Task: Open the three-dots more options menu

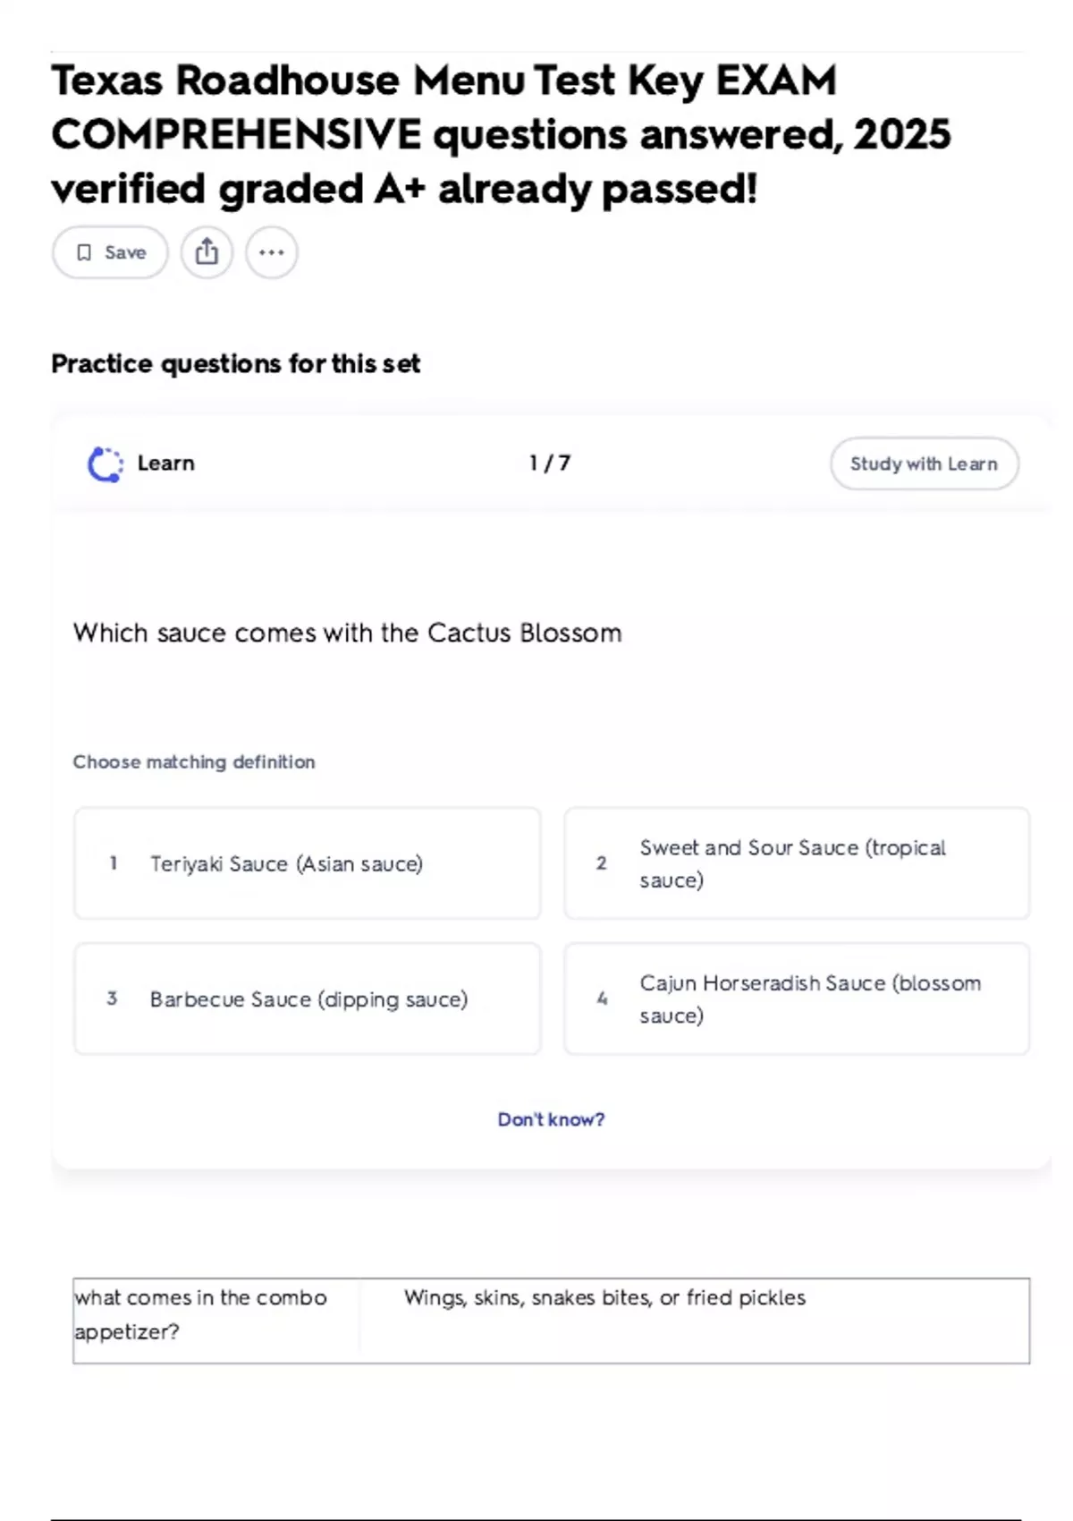Action: [x=272, y=252]
